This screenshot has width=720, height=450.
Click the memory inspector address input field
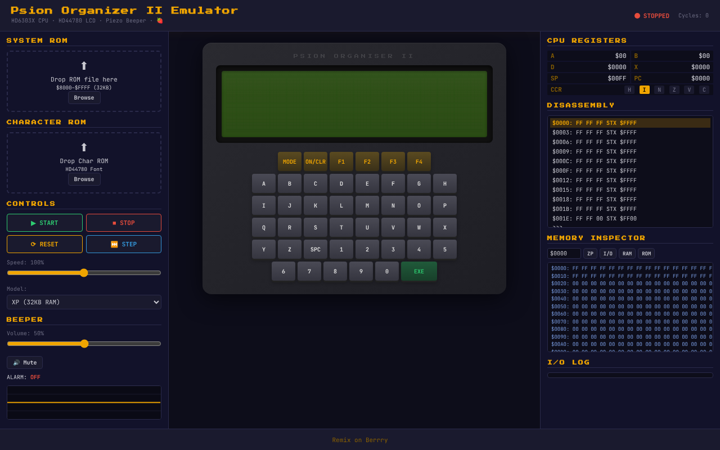564,253
